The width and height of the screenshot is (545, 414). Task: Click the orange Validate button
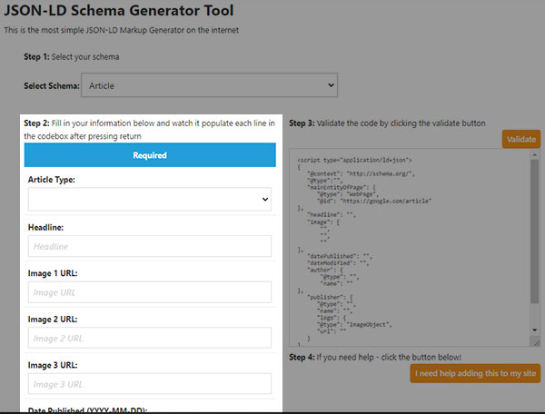(x=521, y=139)
